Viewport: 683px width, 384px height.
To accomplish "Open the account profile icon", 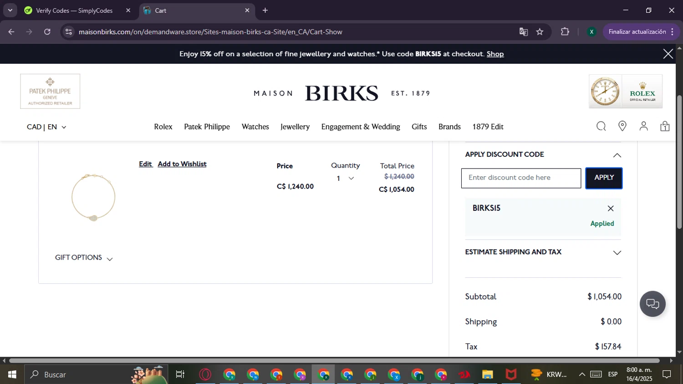I will (x=643, y=126).
